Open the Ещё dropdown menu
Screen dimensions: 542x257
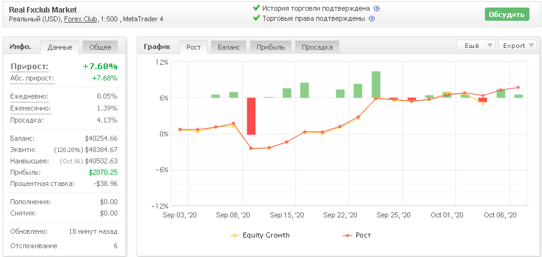(x=476, y=45)
